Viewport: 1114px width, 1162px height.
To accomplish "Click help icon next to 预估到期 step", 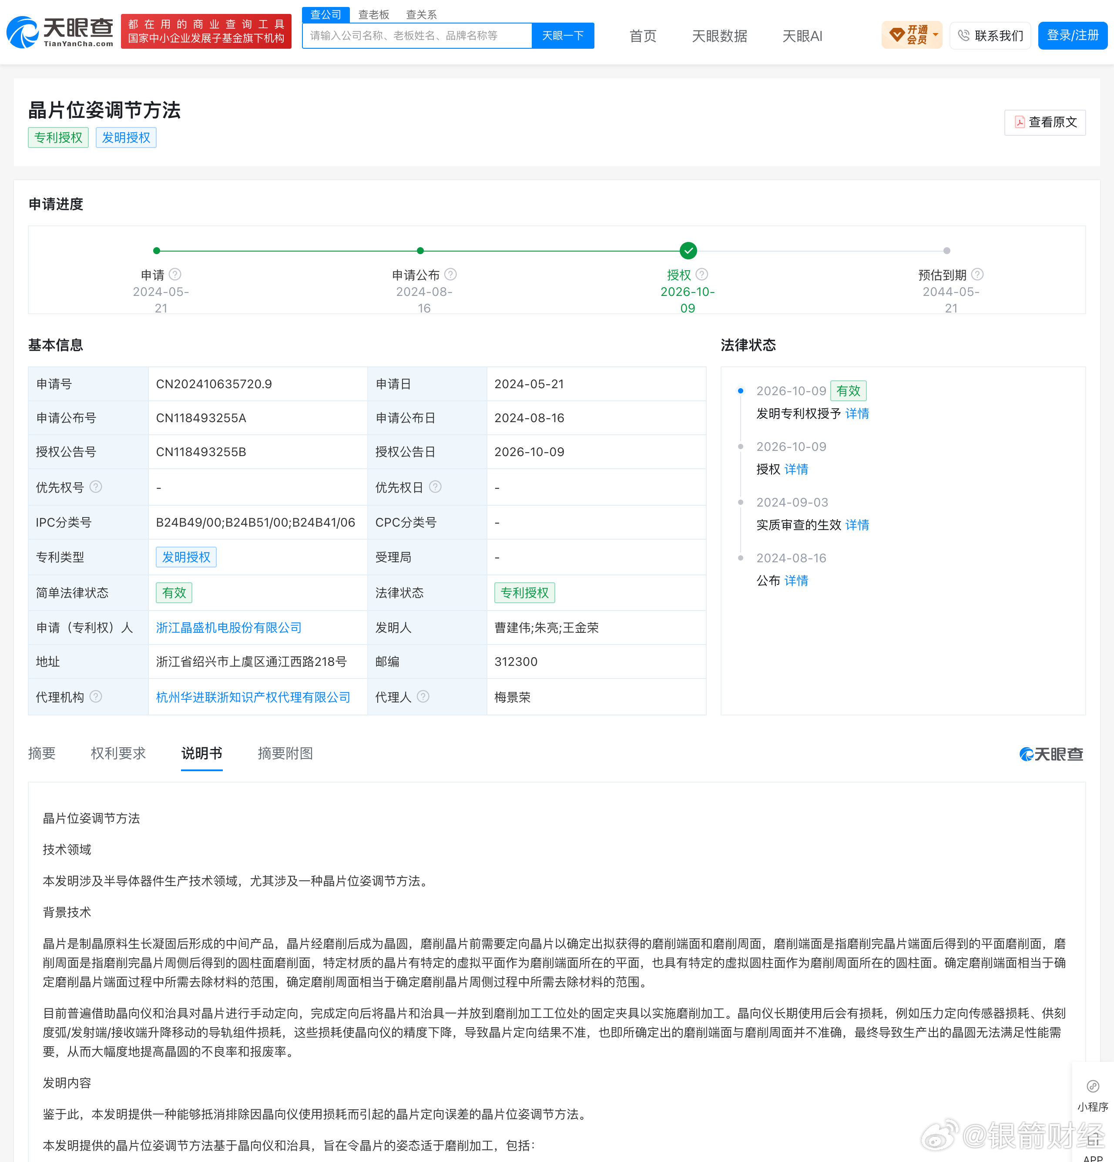I will coord(978,275).
